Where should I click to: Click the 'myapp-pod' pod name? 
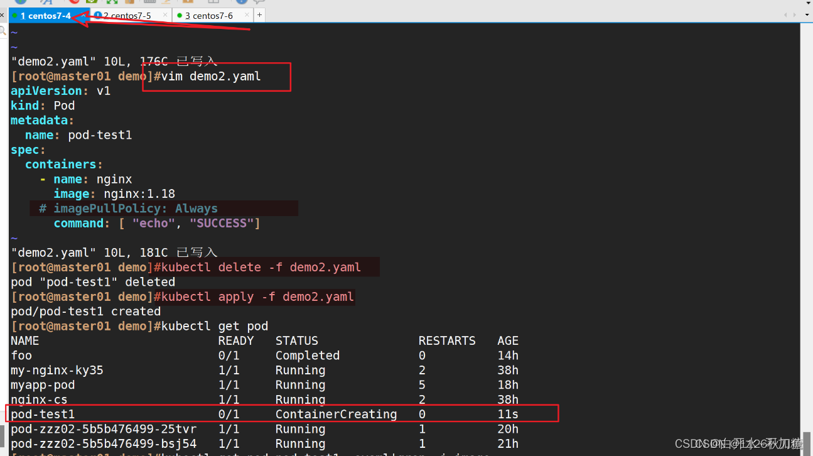(43, 385)
